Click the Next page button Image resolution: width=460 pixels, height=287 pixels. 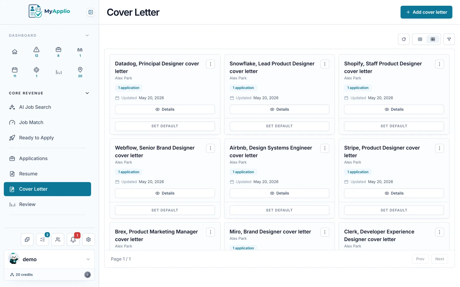[x=439, y=259]
